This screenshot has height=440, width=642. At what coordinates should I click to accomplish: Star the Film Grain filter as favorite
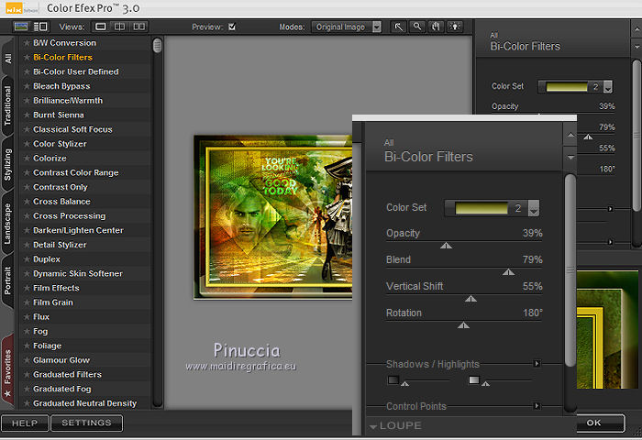click(26, 302)
